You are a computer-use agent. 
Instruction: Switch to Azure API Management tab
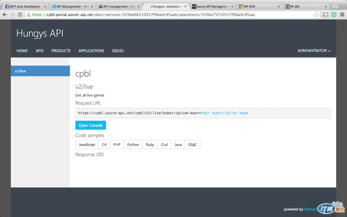point(213,7)
